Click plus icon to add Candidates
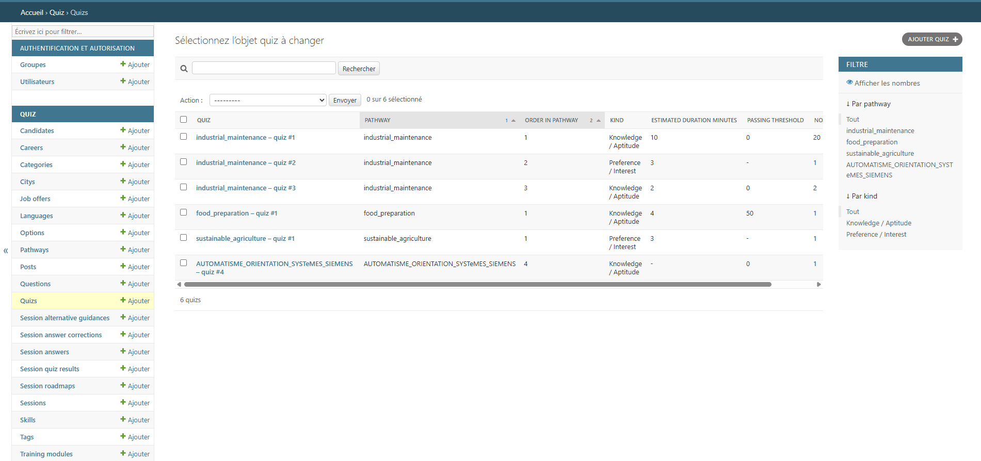Screen dimensions: 981x461 pos(123,130)
